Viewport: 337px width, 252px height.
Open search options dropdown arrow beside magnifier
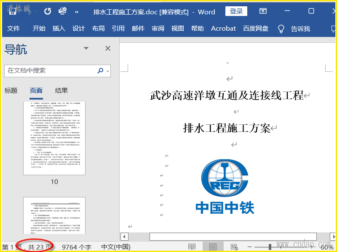tap(108, 71)
